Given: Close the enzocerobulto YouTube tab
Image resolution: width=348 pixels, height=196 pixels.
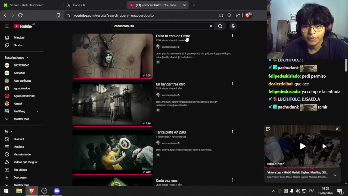Looking at the screenshot, I should (x=184, y=5).
